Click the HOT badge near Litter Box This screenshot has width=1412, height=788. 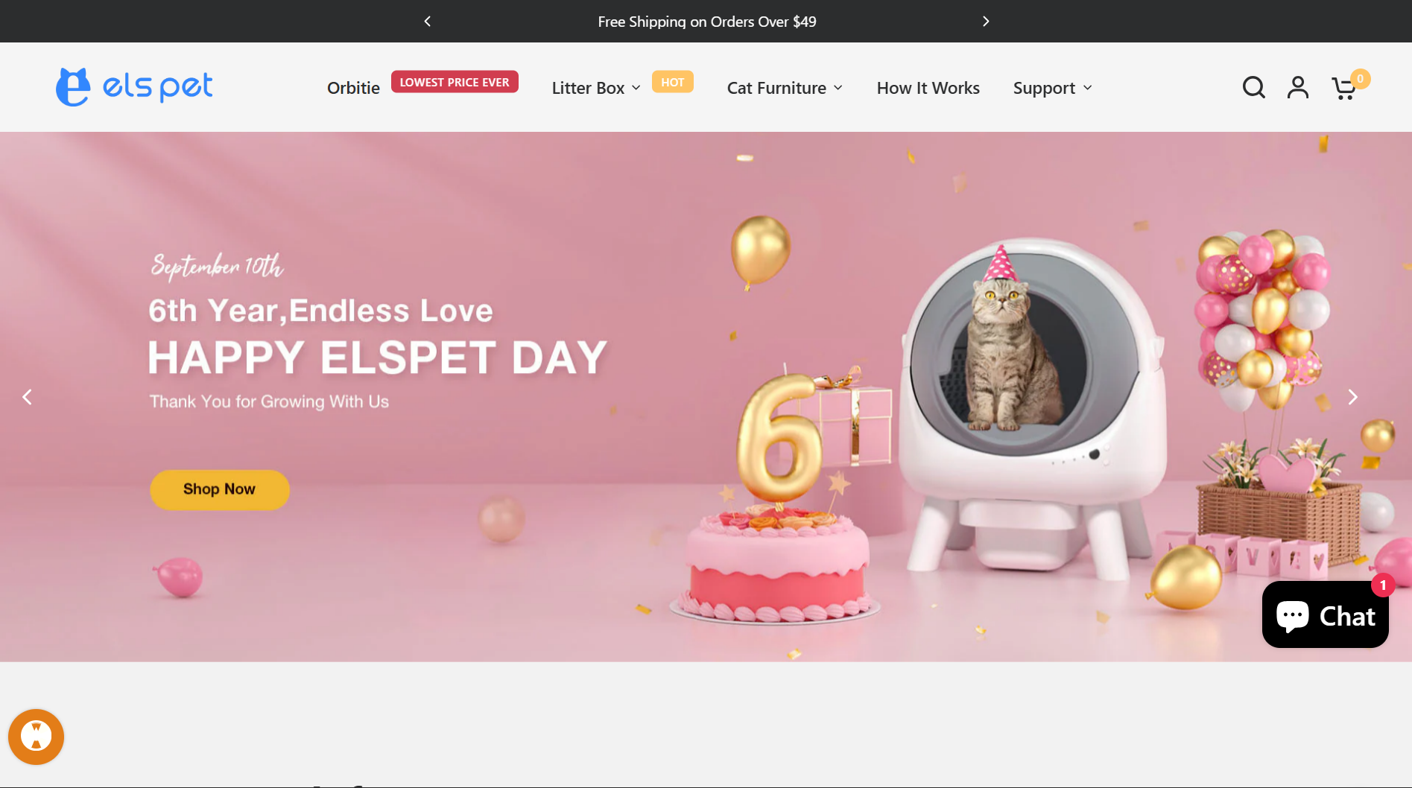pyautogui.click(x=672, y=82)
